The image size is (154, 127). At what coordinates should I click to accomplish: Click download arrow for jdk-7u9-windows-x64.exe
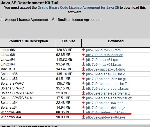click(x=83, y=117)
